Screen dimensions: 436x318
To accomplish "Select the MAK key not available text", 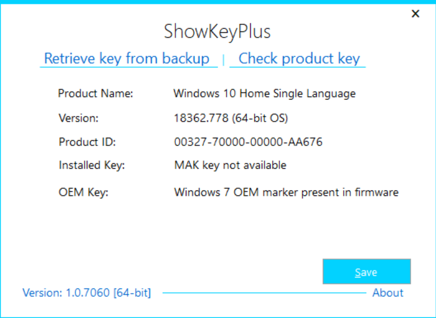I will point(230,165).
